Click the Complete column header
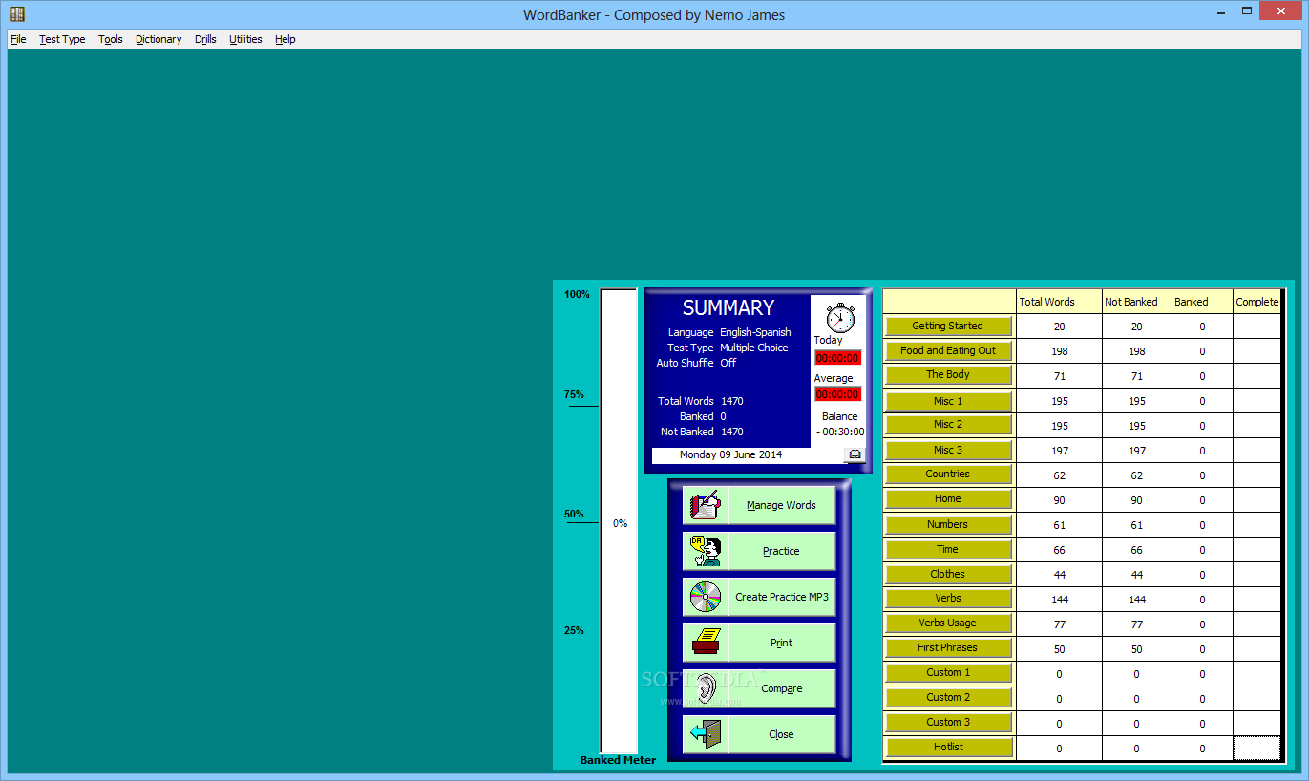Viewport: 1309px width, 781px height. (x=1256, y=302)
